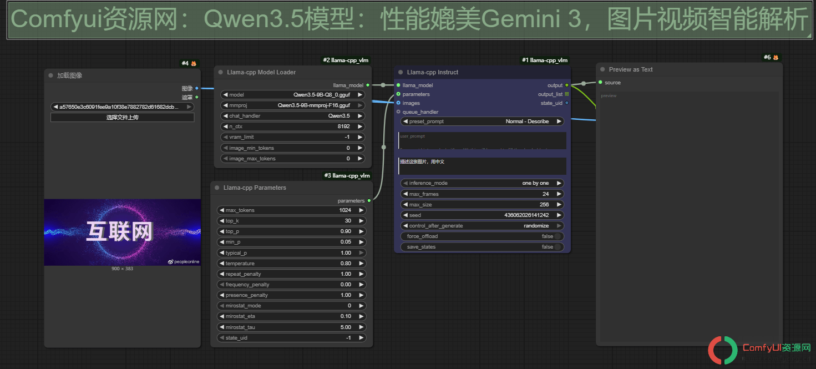Collapse the 加载图像 node via its title dot
Screen dimensions: 816x369
[50, 75]
